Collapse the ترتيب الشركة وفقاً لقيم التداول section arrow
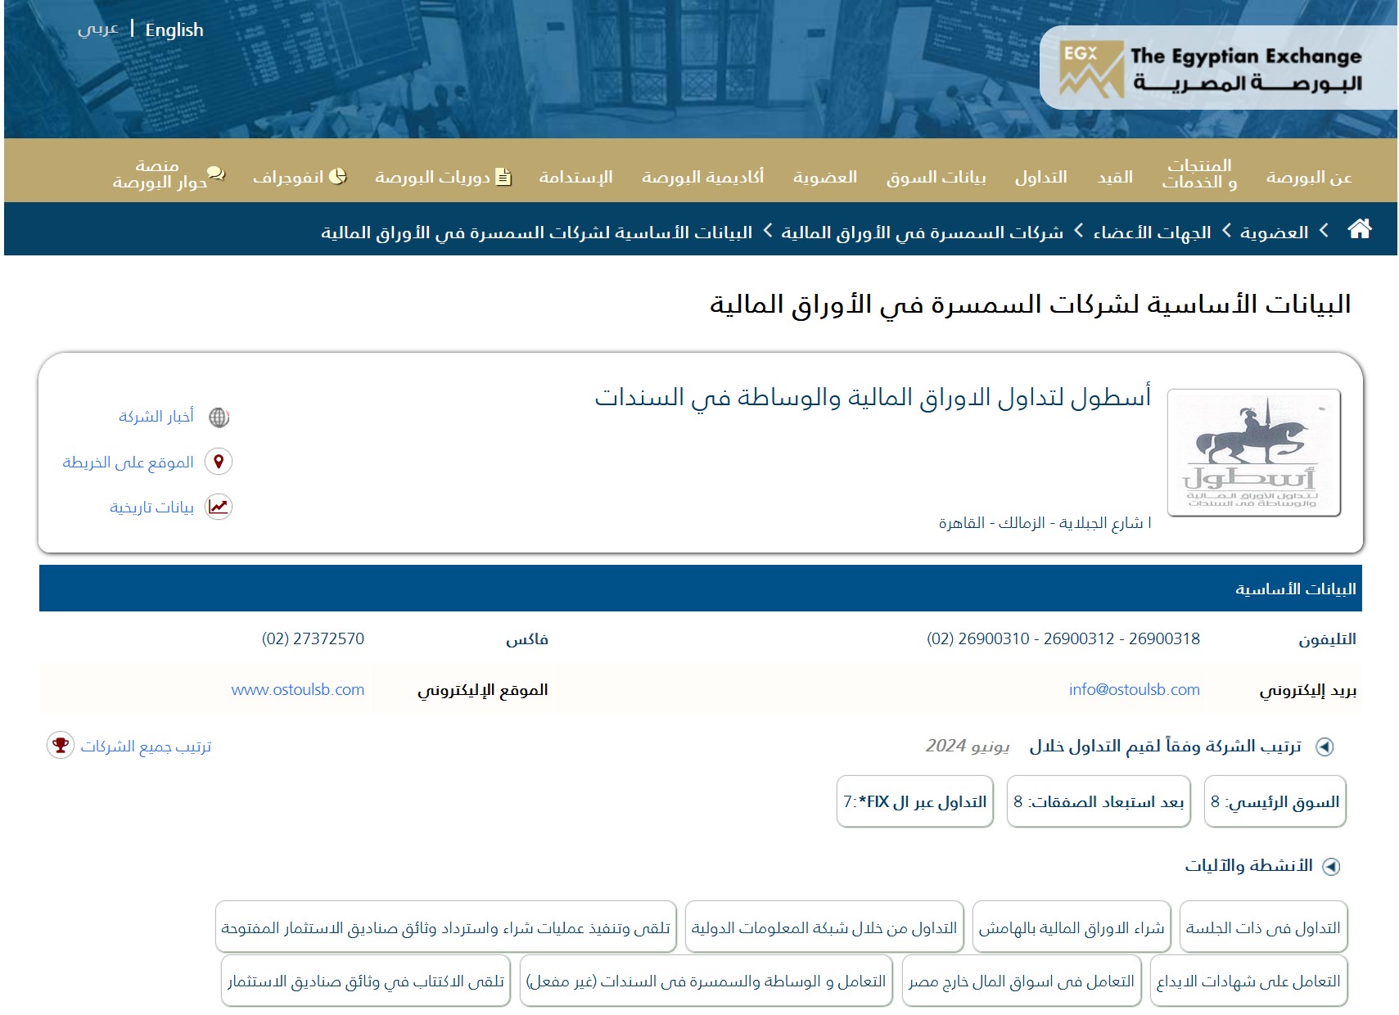This screenshot has width=1399, height=1015. coord(1325,747)
